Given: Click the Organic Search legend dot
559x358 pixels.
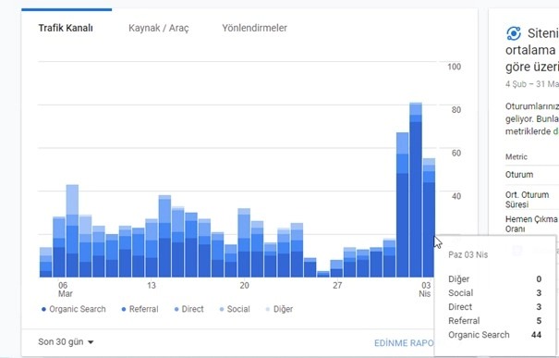Looking at the screenshot, I should [43, 309].
